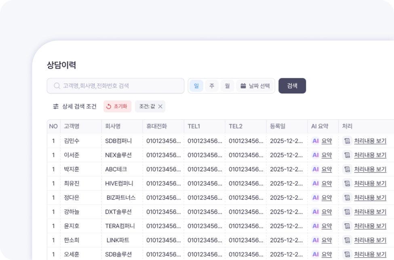Open the 날짜 선택 date picker
Image resolution: width=394 pixels, height=260 pixels.
tap(255, 86)
